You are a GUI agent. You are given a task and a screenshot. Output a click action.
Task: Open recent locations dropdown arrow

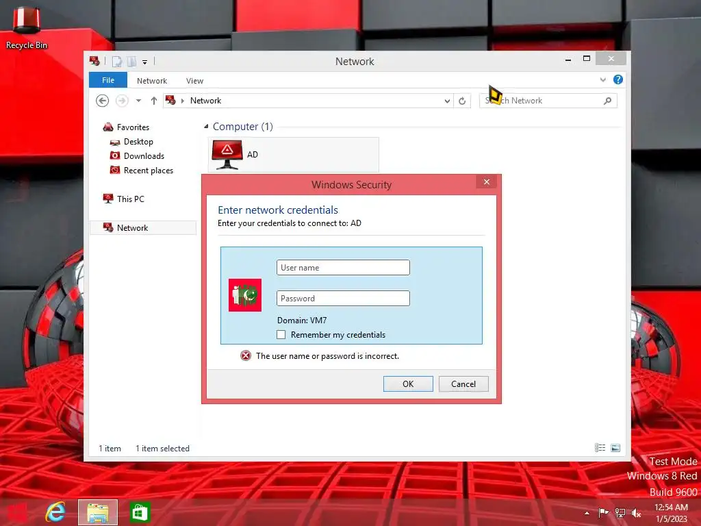(x=138, y=101)
